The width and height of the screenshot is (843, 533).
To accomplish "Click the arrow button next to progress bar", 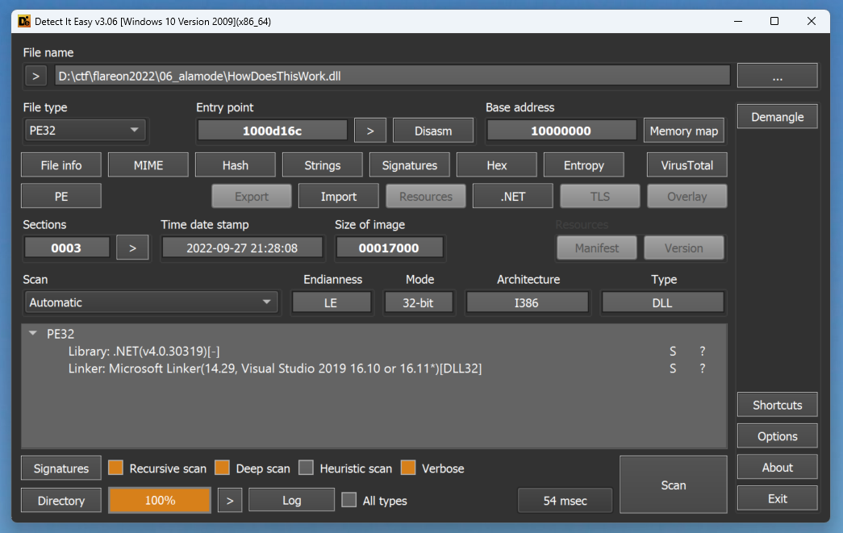I will pos(230,501).
